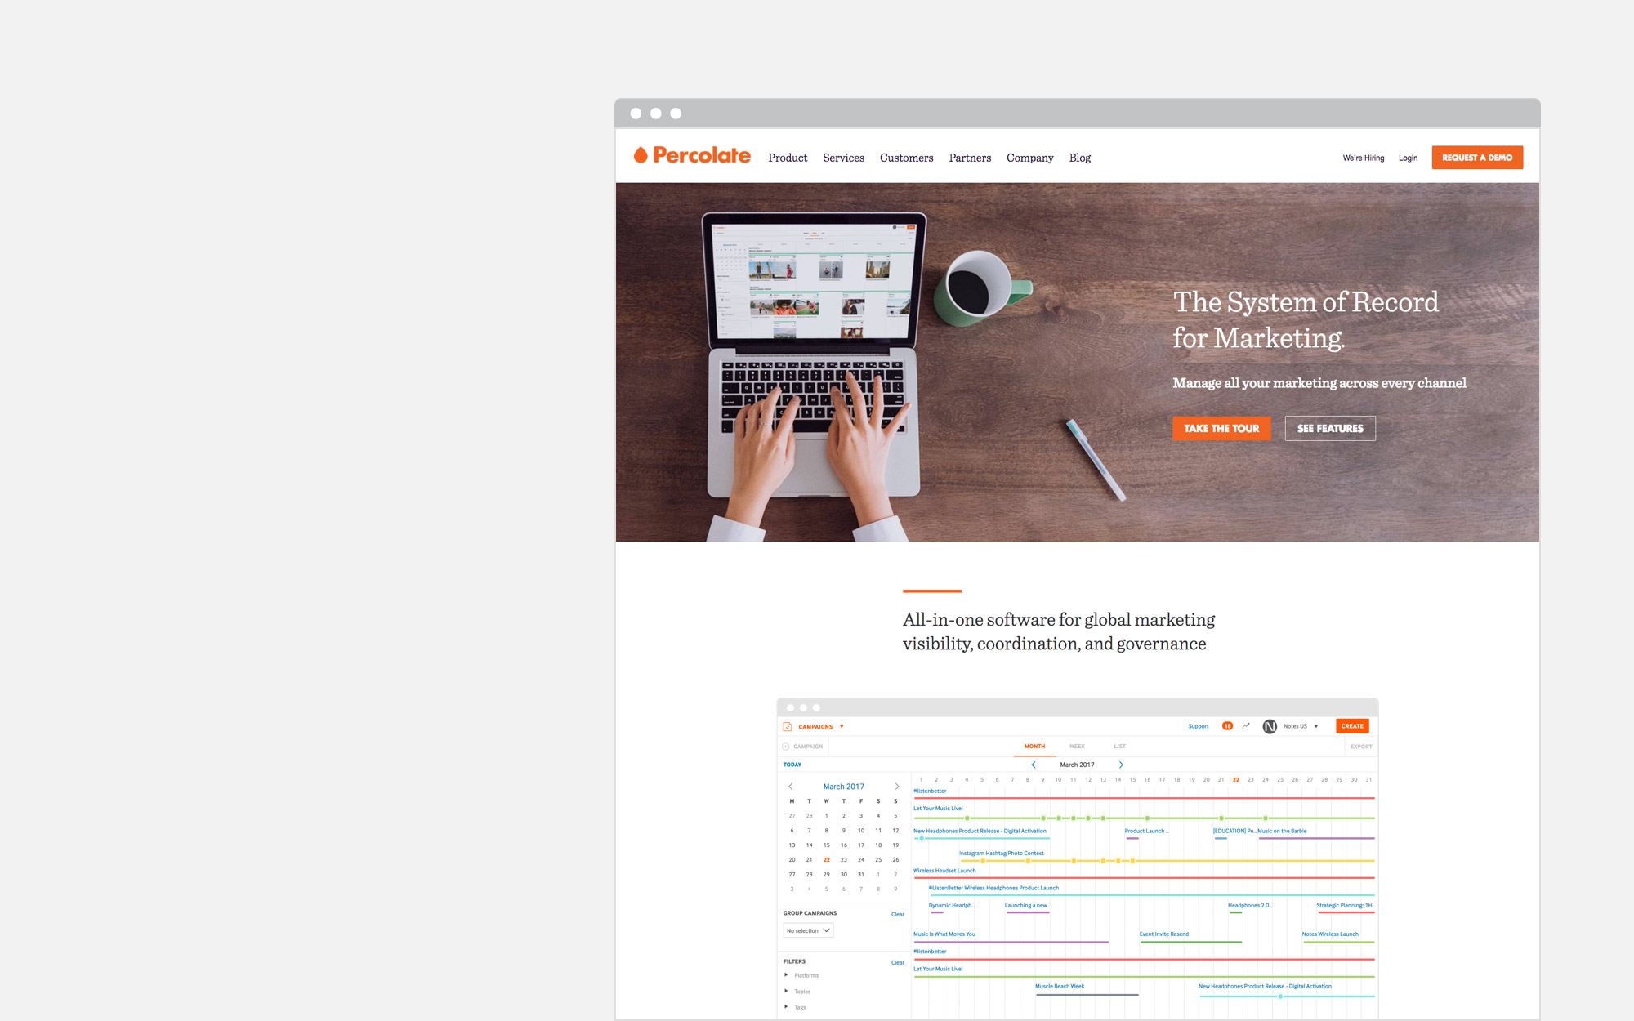Open the 18 notifications badge
The image size is (1634, 1021).
[x=1227, y=725]
